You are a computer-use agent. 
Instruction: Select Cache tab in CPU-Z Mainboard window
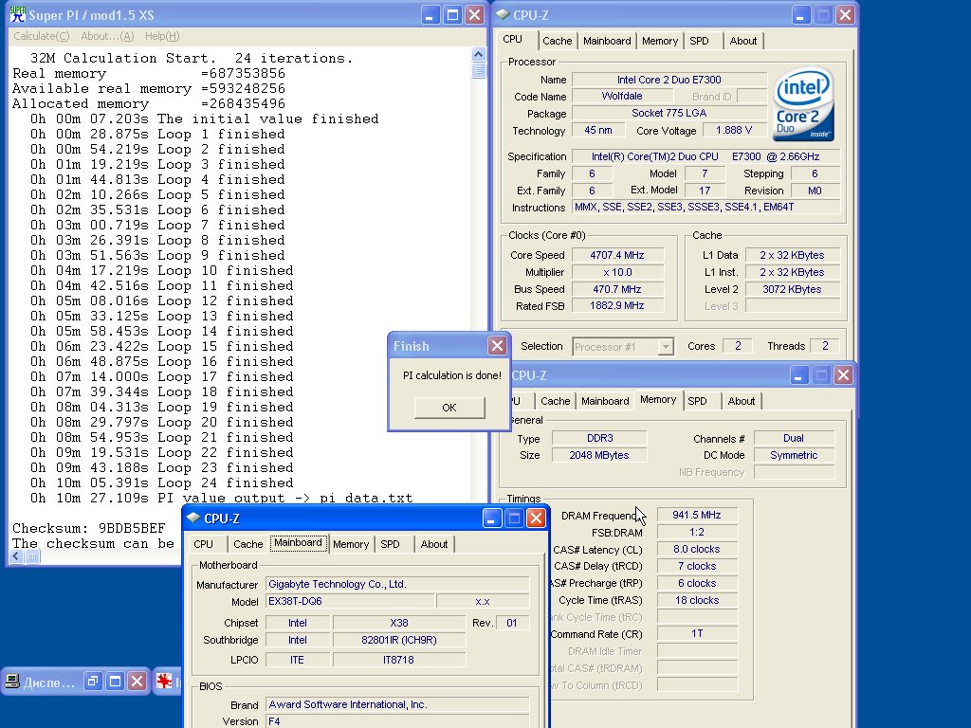[248, 544]
